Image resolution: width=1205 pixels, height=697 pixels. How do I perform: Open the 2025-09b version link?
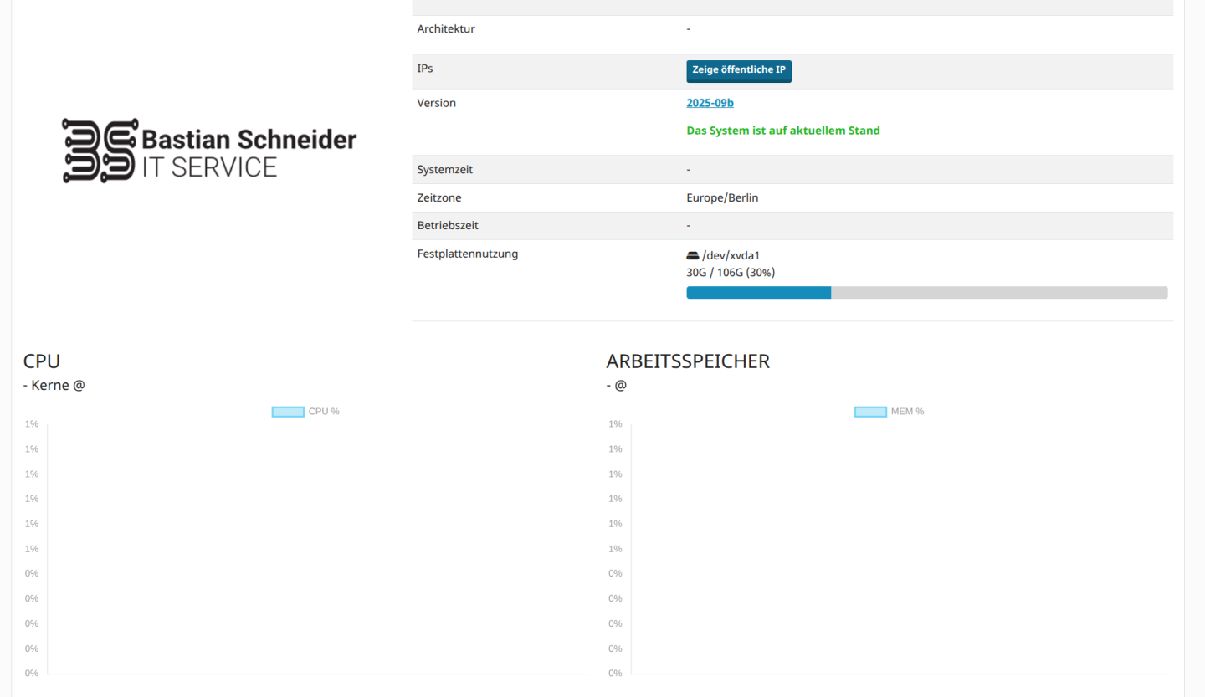(710, 103)
